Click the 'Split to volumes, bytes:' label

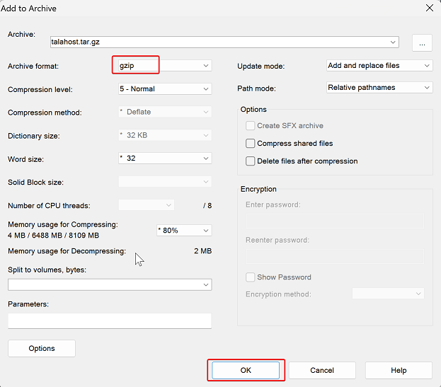pyautogui.click(x=47, y=270)
